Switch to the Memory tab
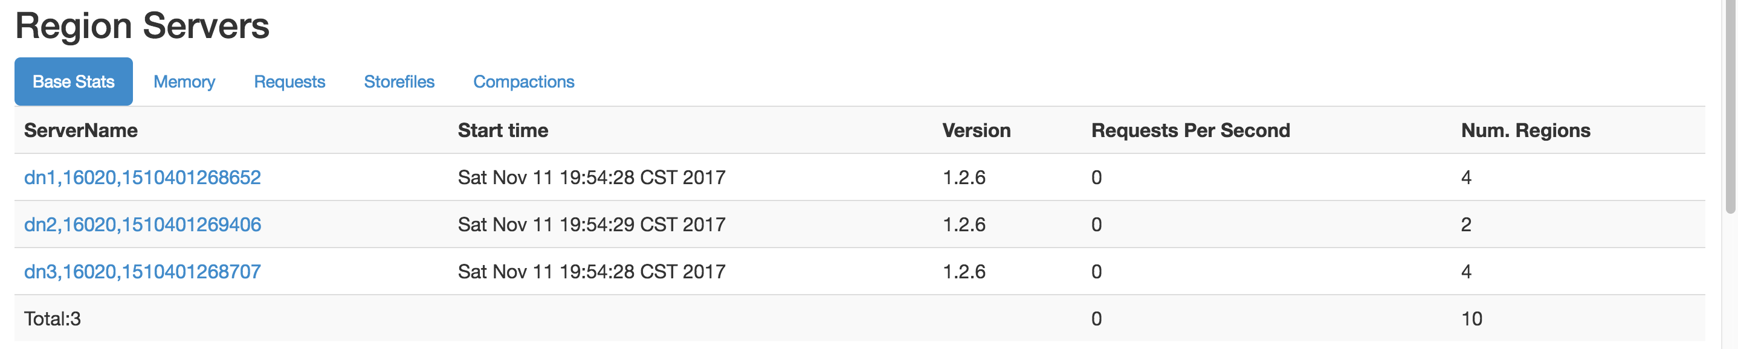The image size is (1738, 349). coord(184,82)
